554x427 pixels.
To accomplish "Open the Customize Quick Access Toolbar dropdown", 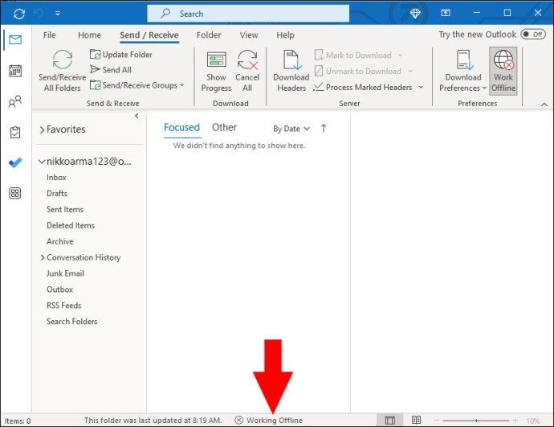I will point(58,14).
